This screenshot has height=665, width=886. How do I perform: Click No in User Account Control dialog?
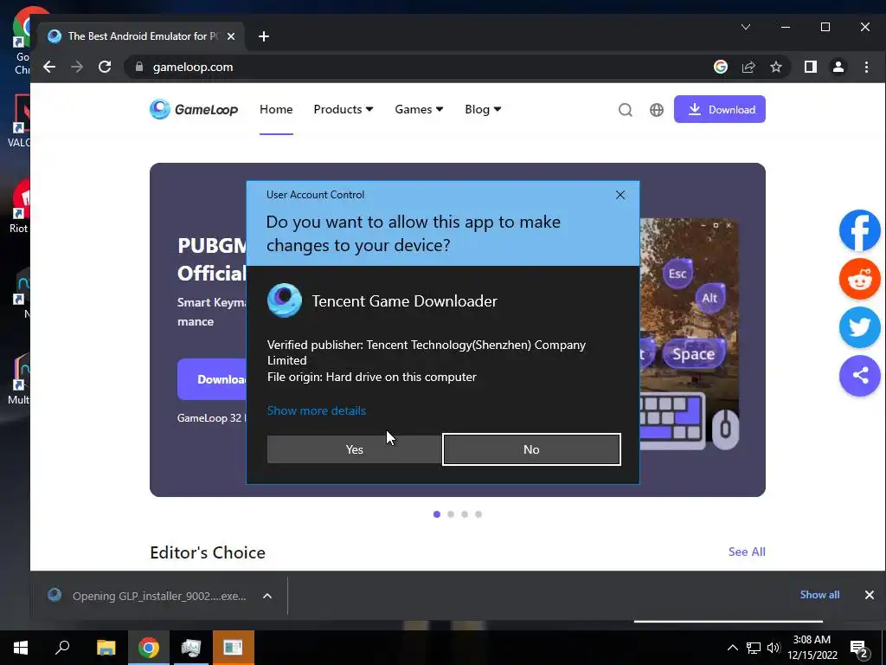(x=531, y=449)
